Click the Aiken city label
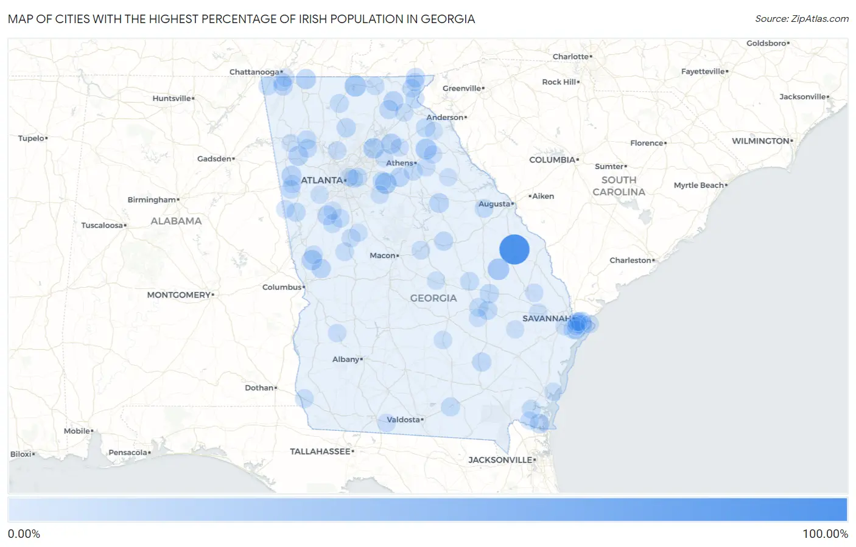The image size is (856, 547). click(543, 196)
